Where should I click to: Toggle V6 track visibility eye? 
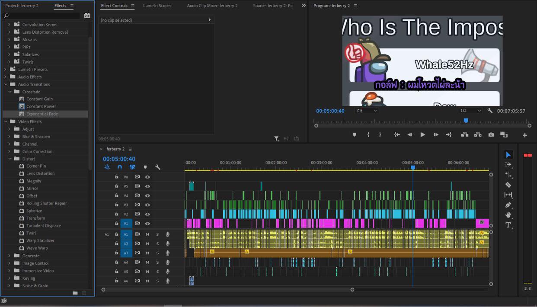[x=147, y=177]
